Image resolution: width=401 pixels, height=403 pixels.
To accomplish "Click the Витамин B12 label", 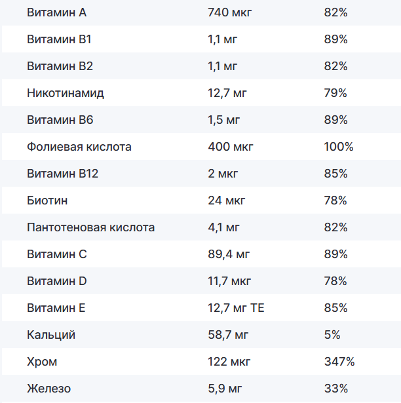I will tap(62, 174).
